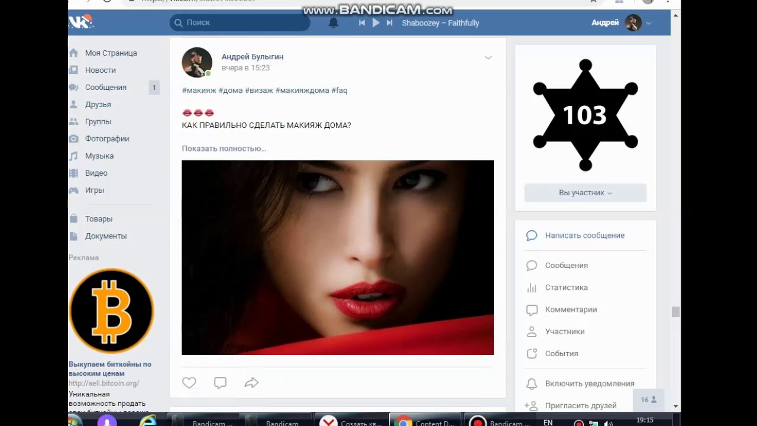Skip to previous track in player

coord(362,23)
